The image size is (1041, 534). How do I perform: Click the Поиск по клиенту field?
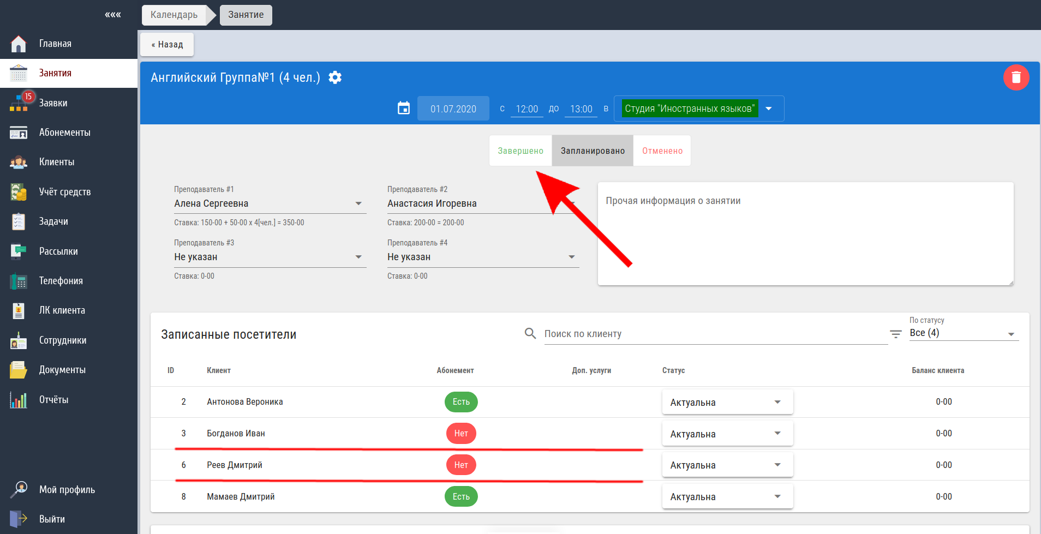click(716, 334)
